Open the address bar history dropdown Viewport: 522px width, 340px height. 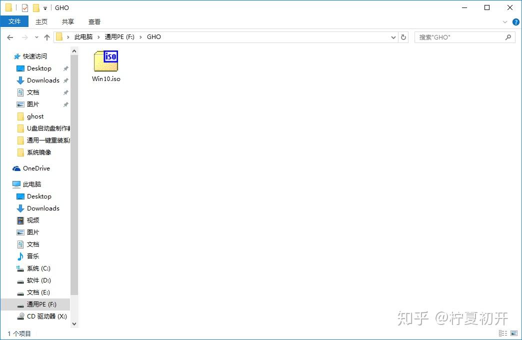393,36
